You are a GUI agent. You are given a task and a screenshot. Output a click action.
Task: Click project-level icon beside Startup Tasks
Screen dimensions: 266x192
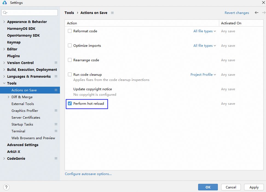click(x=56, y=124)
